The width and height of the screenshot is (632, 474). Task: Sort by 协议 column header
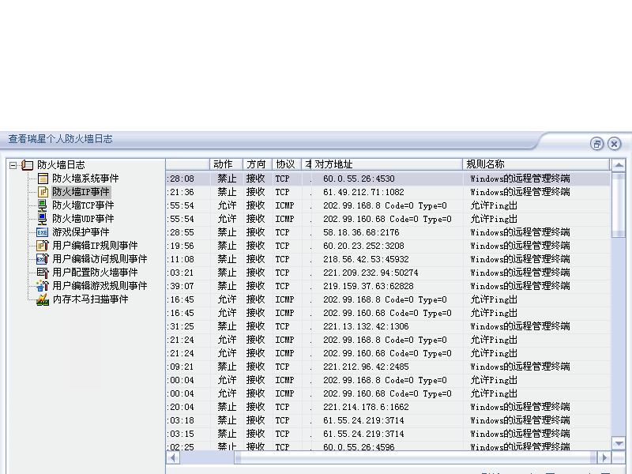[x=287, y=164]
